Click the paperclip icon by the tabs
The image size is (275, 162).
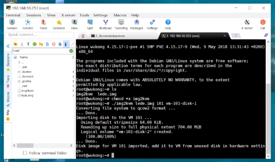pyautogui.click(x=266, y=35)
